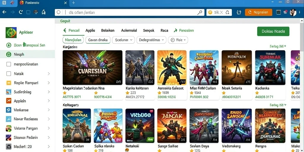304x152 pixels.
Task: Click the Neoph sidebar icon
Action: pyautogui.click(x=9, y=54)
